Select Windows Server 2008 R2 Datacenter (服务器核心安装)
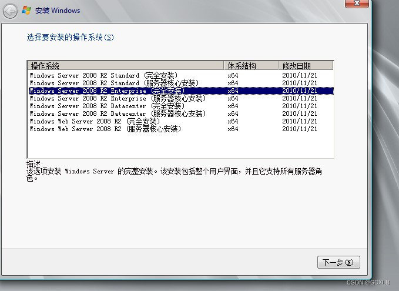This screenshot has width=399, height=291. pos(180,113)
